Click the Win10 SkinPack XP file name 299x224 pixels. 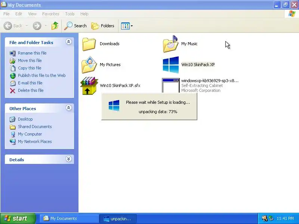tap(198, 65)
